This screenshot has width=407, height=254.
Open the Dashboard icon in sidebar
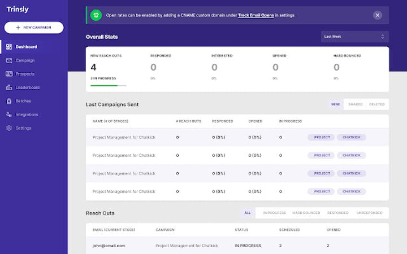(9, 47)
